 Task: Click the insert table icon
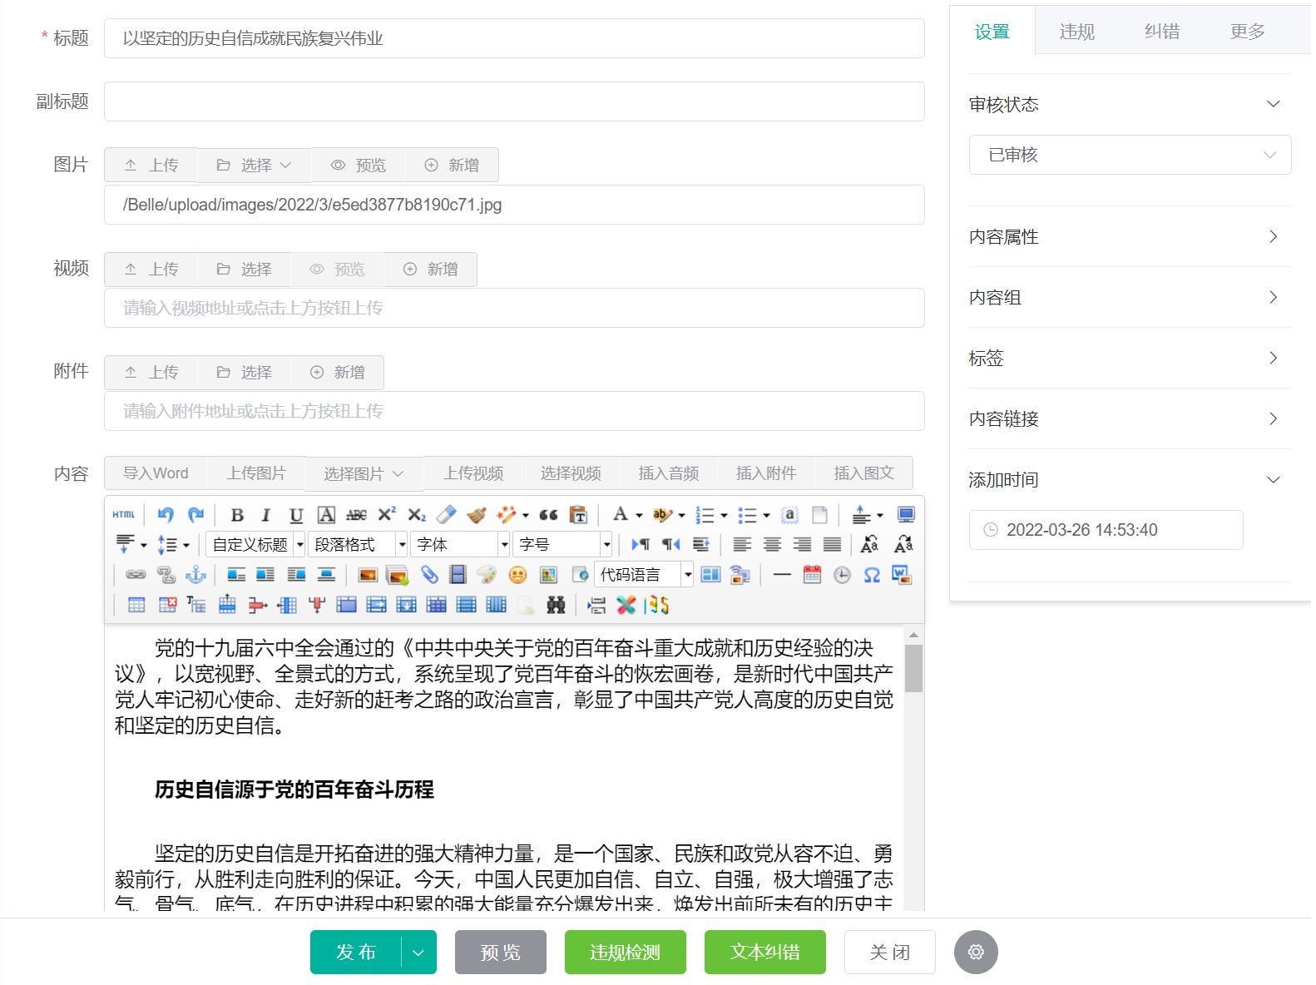[x=136, y=605]
